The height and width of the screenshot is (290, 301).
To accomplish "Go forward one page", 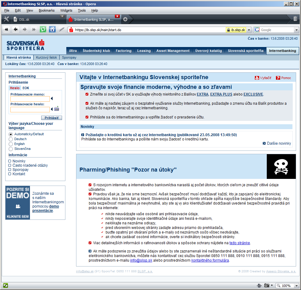I will coord(24,30).
